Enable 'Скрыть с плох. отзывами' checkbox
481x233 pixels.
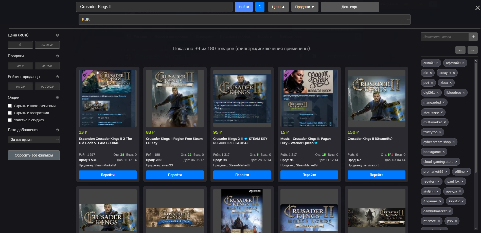[x=10, y=106]
